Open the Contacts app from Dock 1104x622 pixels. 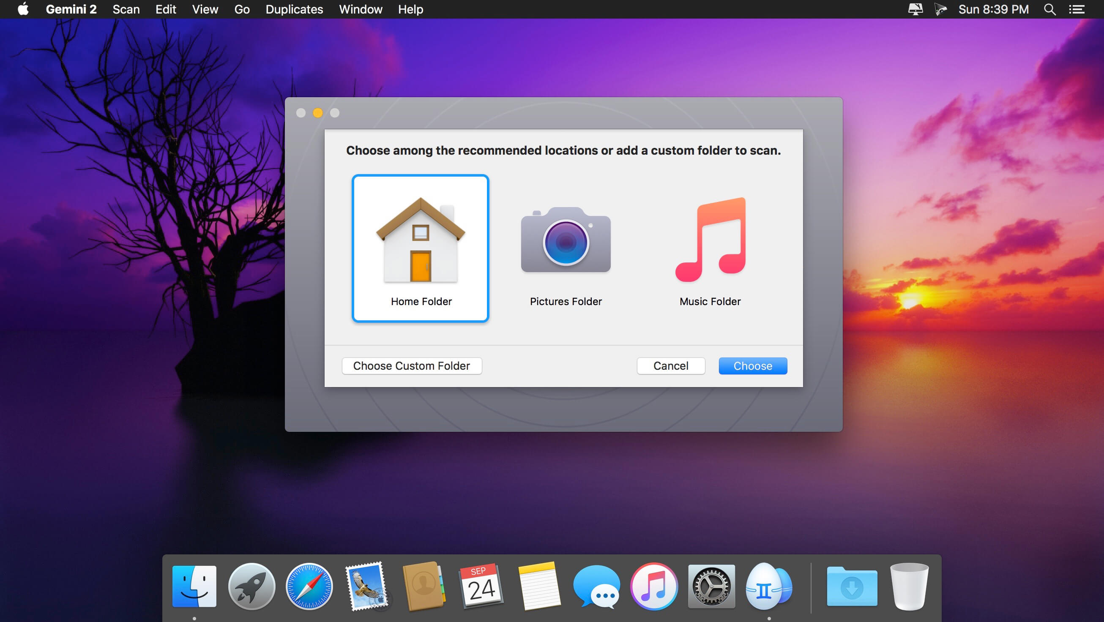(425, 587)
